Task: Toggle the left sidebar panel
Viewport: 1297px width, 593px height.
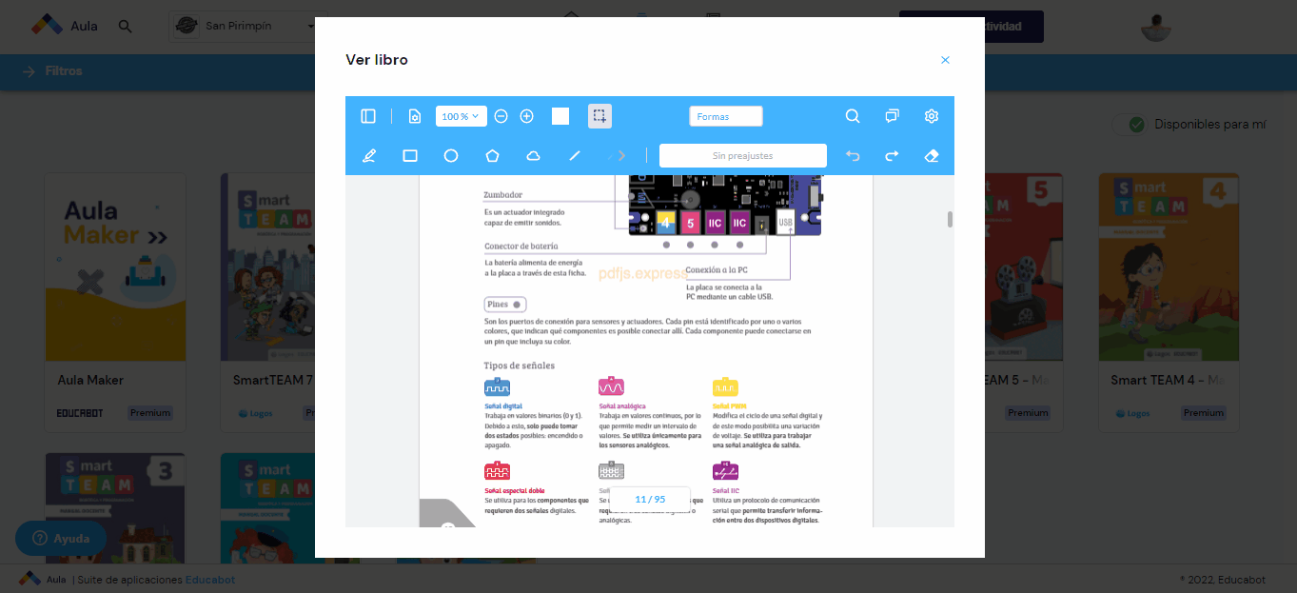Action: coord(368,116)
